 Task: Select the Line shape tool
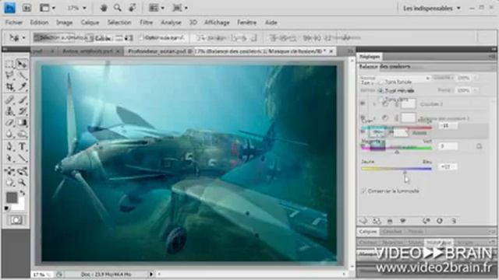(x=22, y=158)
